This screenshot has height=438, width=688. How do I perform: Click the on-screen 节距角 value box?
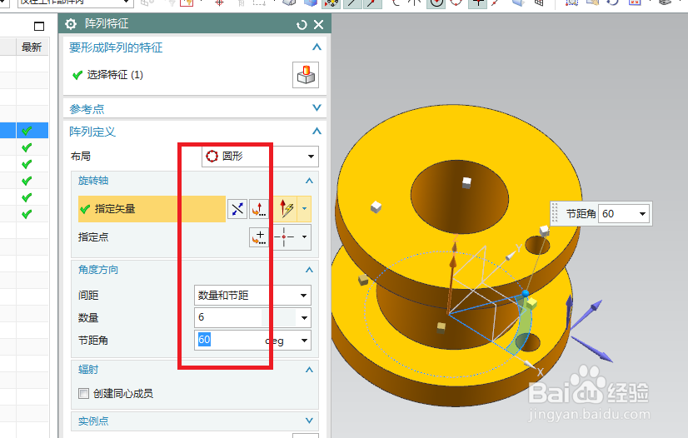[x=618, y=214]
